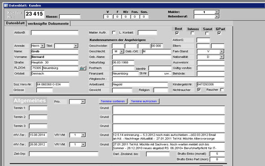Click the Kunden Nr. field showing 23 415
265x166 pixels.
(35, 14)
